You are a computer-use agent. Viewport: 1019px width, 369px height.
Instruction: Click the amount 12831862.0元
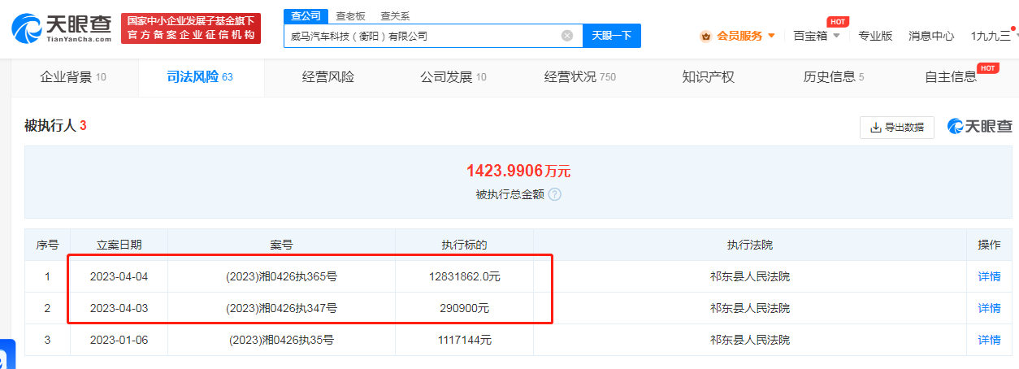[x=464, y=276]
